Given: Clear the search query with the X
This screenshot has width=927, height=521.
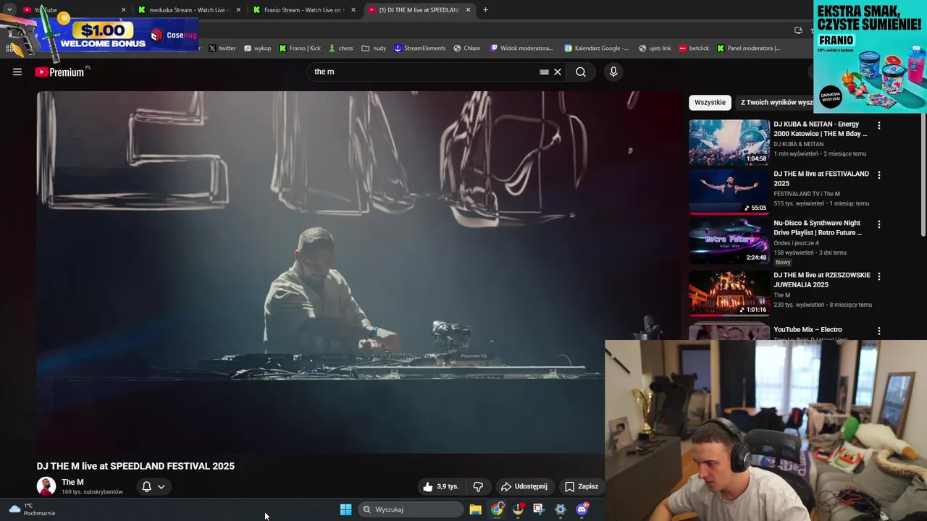Looking at the screenshot, I should pos(558,72).
